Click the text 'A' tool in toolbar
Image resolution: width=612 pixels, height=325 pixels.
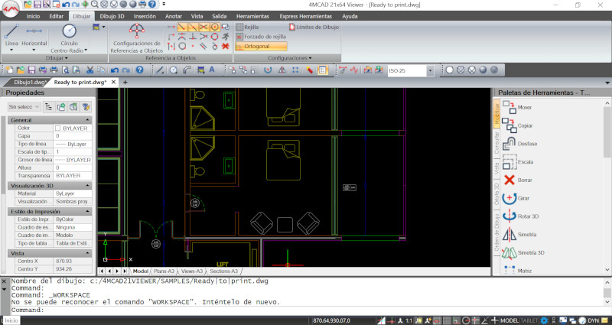(212, 70)
